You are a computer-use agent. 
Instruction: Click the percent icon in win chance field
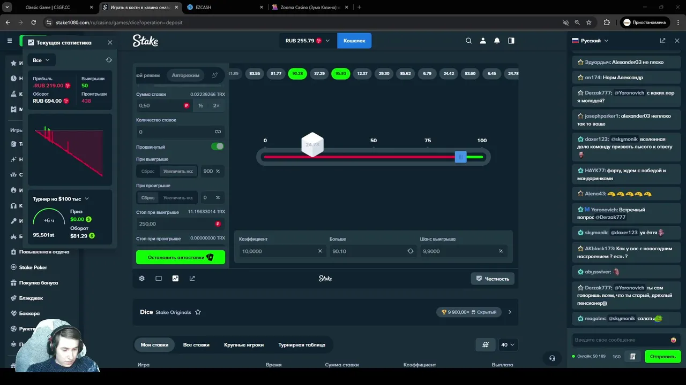[x=501, y=251]
